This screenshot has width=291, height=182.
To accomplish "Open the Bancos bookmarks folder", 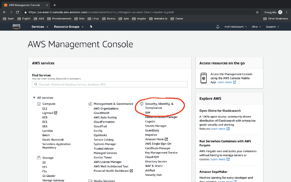I will coord(109,19).
